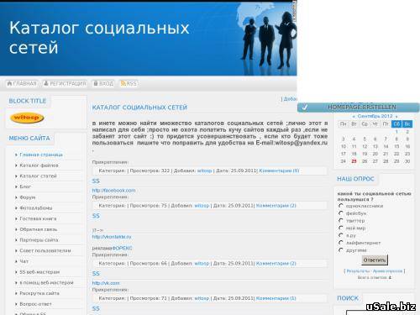The image size is (420, 315).
Task: Open the http://facebook.com link
Action: tap(113, 191)
